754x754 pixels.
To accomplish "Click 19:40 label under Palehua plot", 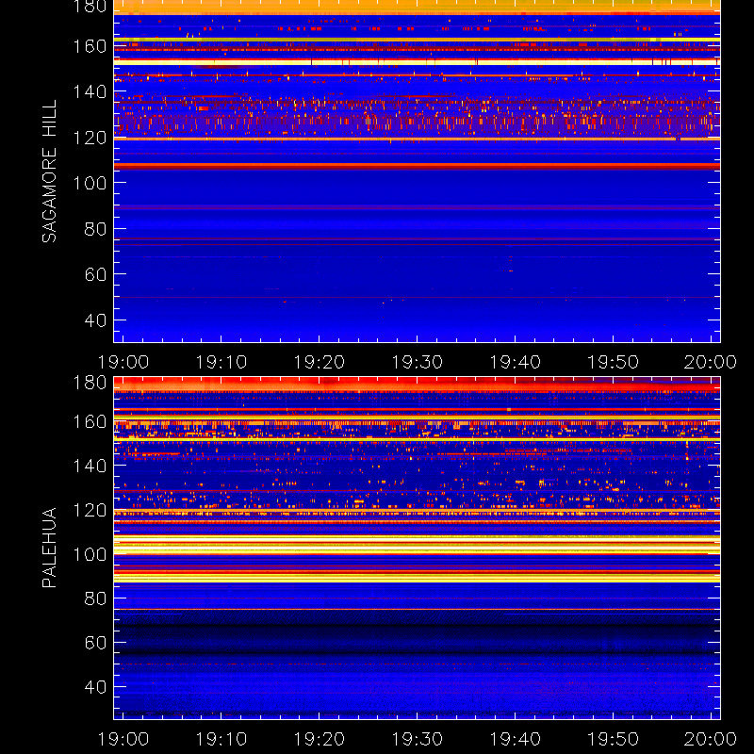I will tap(515, 739).
